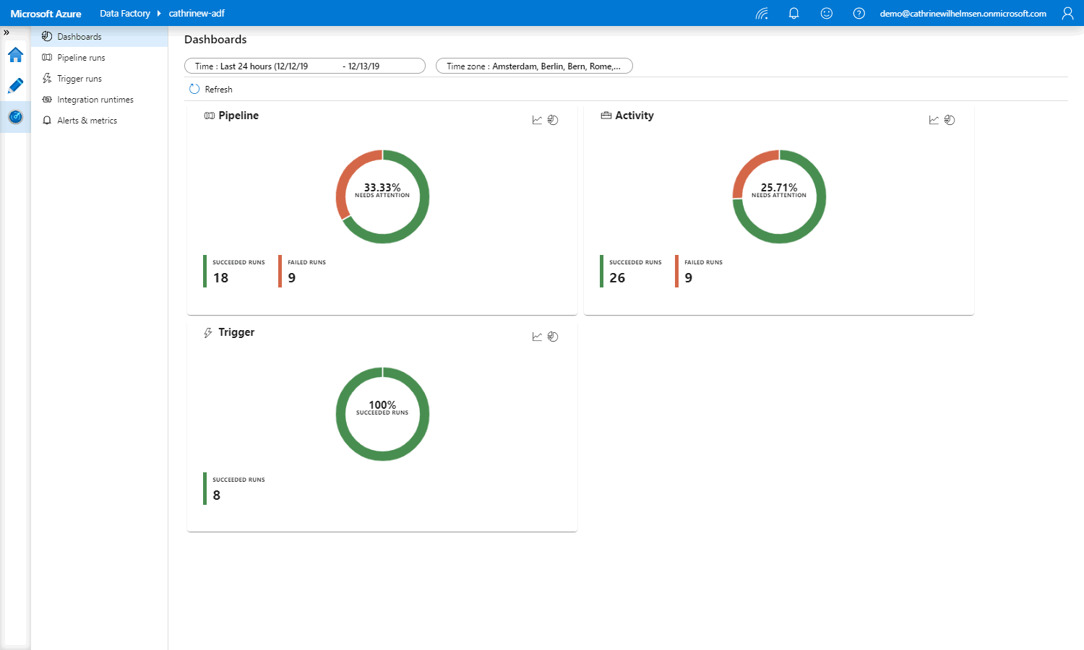Switch Pipeline card to line chart view
1084x650 pixels.
coord(537,120)
